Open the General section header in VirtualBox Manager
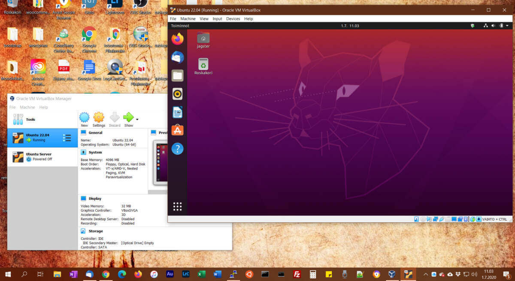515x281 pixels. click(95, 133)
